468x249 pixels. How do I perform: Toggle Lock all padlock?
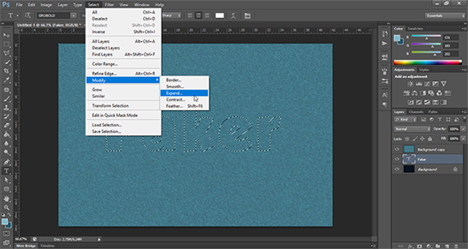(x=430, y=139)
